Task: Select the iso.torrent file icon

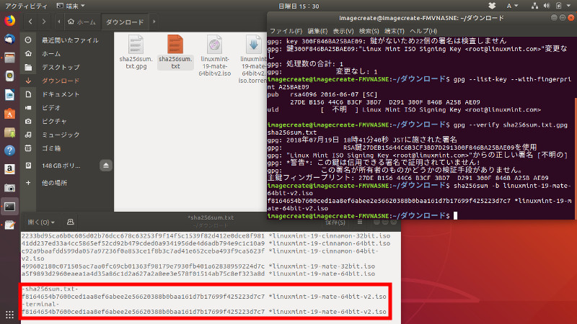Action: click(x=254, y=44)
